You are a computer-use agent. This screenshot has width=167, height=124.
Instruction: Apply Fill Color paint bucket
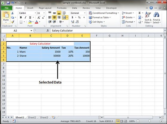click(30, 22)
